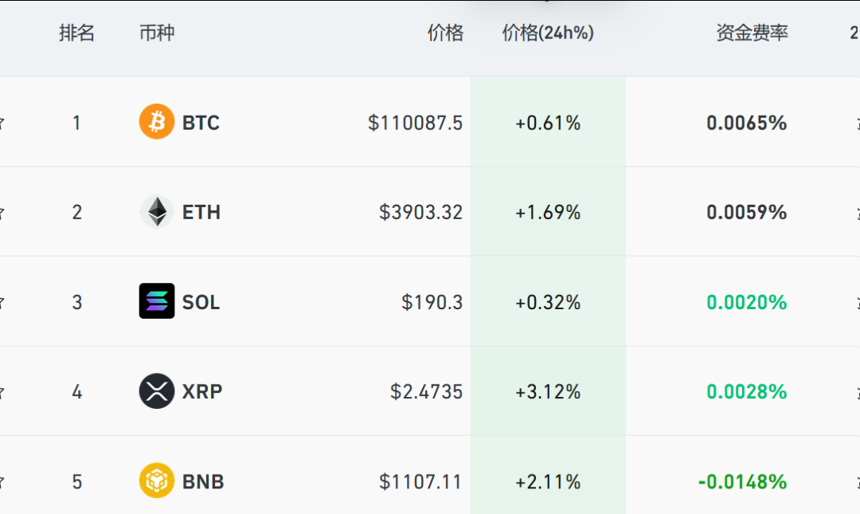860x514 pixels.
Task: Click the Ethereum diamond logo icon
Action: [157, 212]
